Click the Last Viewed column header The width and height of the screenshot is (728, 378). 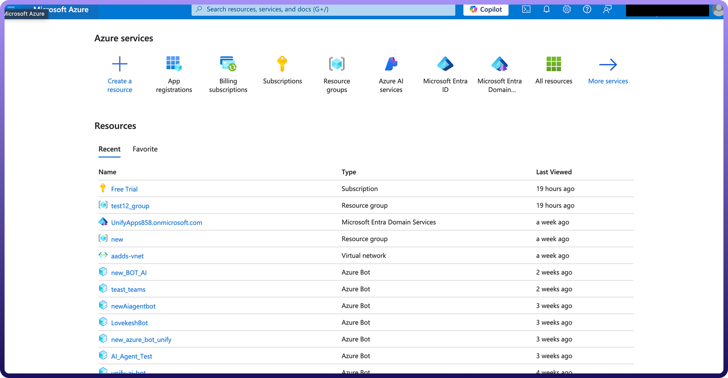554,172
